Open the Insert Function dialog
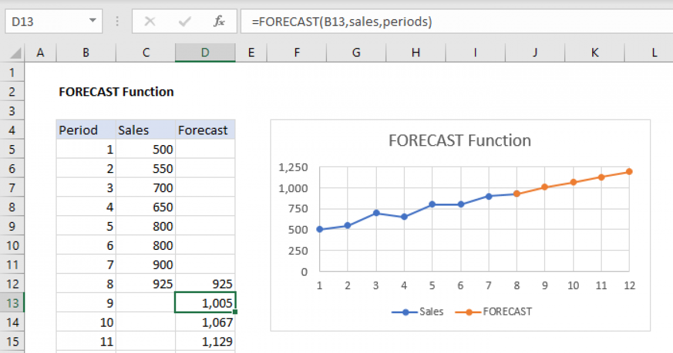Image resolution: width=673 pixels, height=353 pixels. (219, 21)
